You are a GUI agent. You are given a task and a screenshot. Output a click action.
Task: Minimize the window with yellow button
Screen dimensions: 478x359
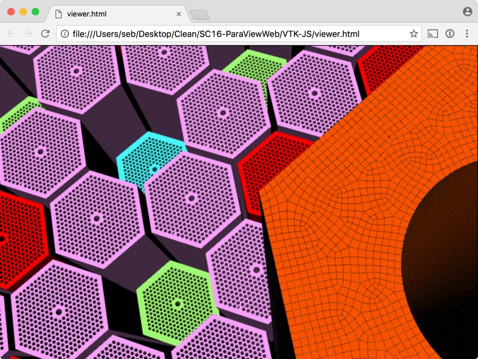(23, 12)
